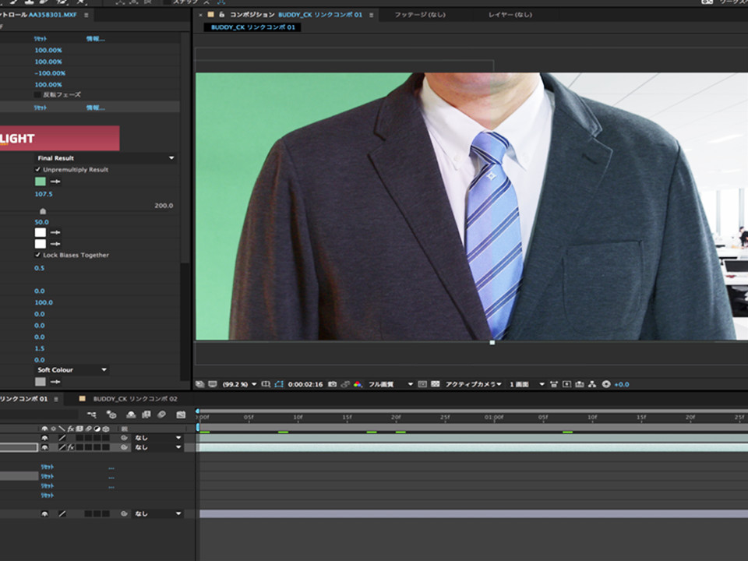Toggle the shy switch on the top layer
Image resolution: width=748 pixels, height=561 pixels.
pos(45,438)
